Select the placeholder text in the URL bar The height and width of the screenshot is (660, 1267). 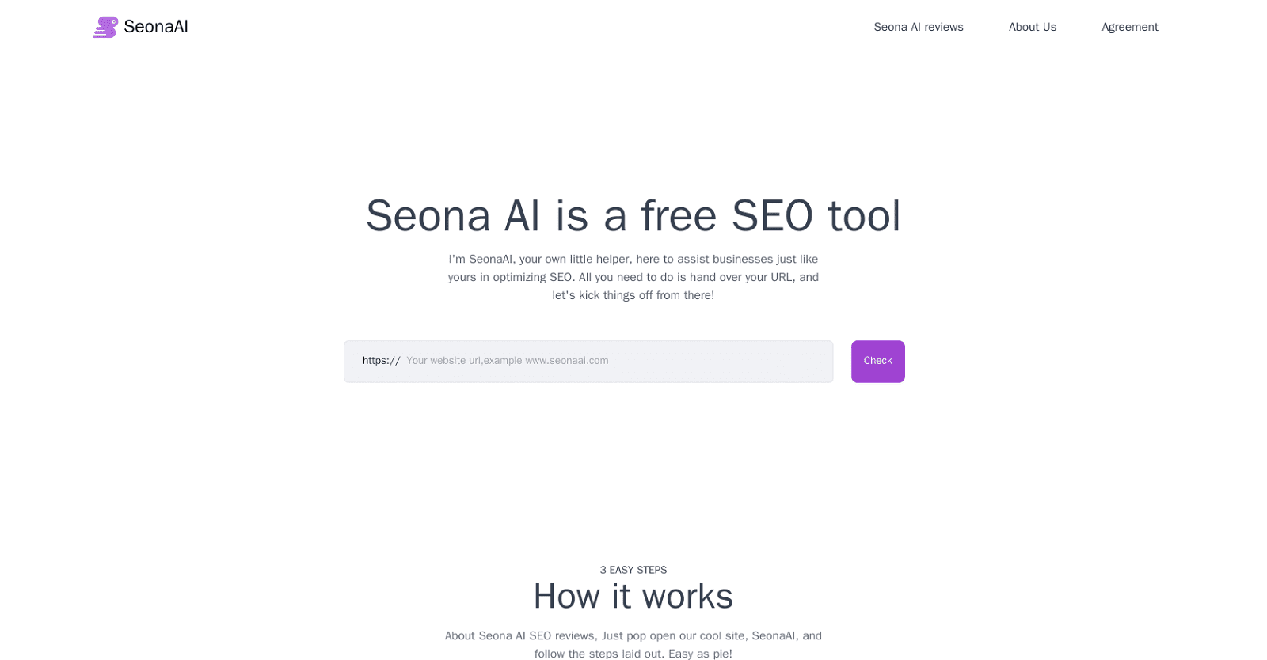coord(507,361)
